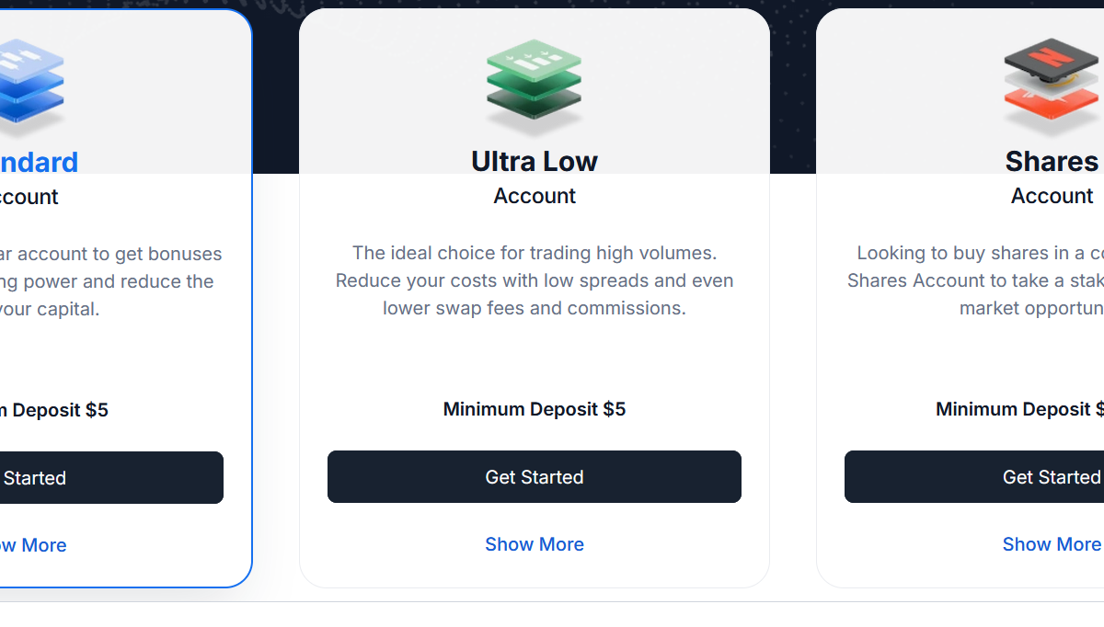Click the Standard heading link
This screenshot has width=1104, height=627.
point(37,162)
